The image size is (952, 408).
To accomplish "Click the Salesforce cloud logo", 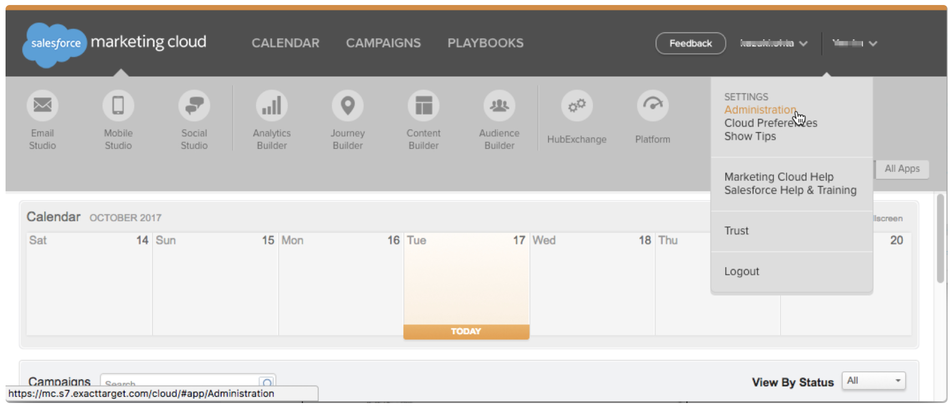I will coord(55,44).
